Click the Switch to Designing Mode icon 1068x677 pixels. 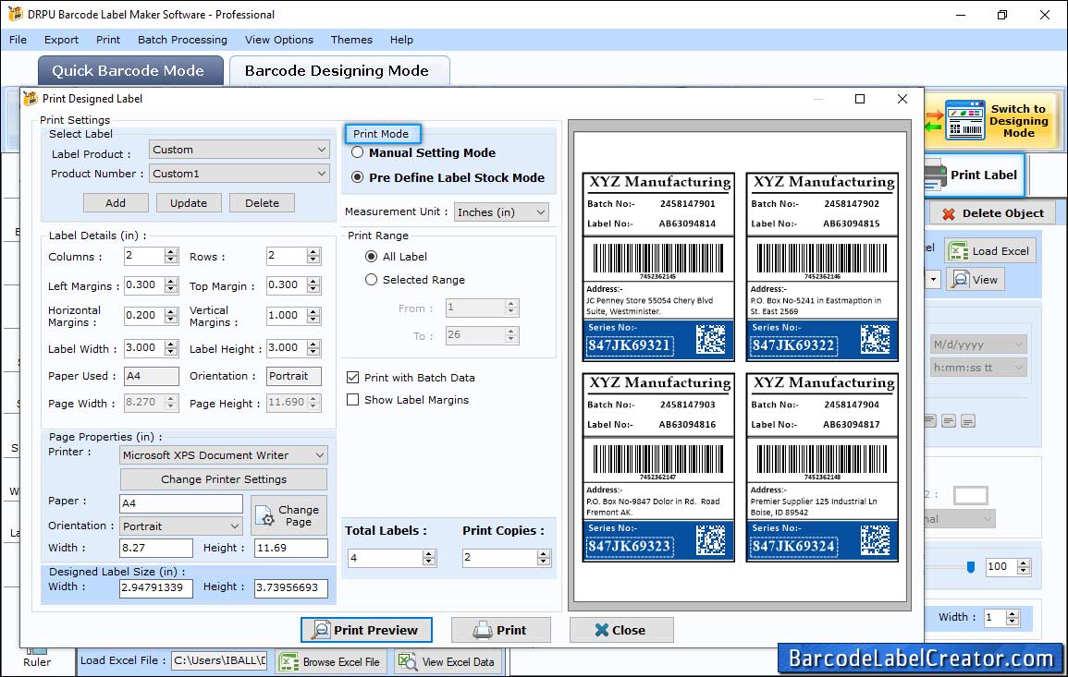(964, 120)
